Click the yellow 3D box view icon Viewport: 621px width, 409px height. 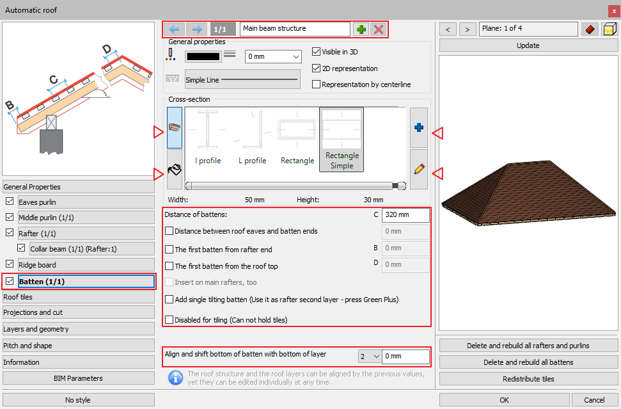tap(608, 29)
